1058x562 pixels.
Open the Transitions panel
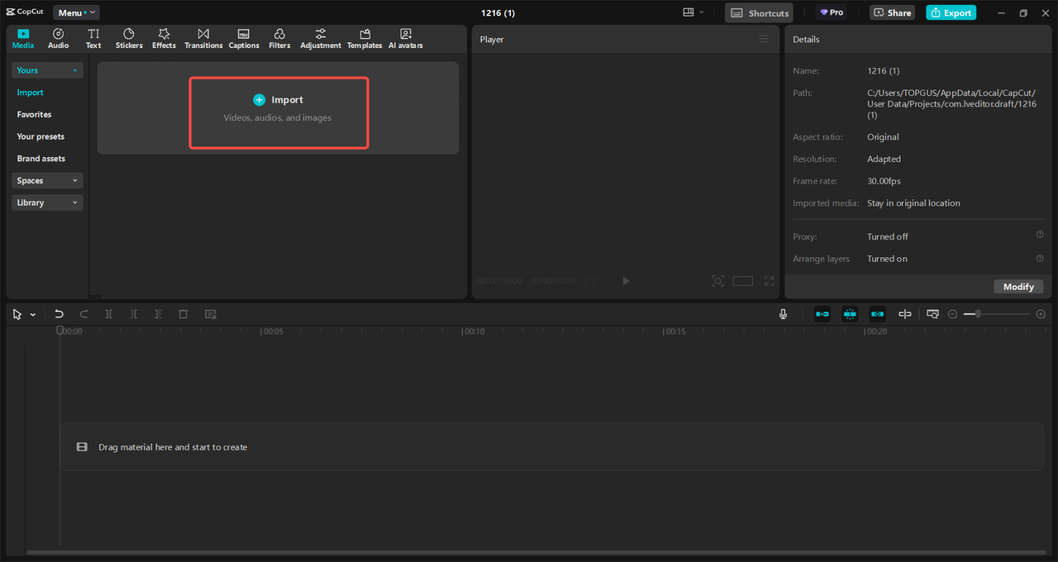203,38
